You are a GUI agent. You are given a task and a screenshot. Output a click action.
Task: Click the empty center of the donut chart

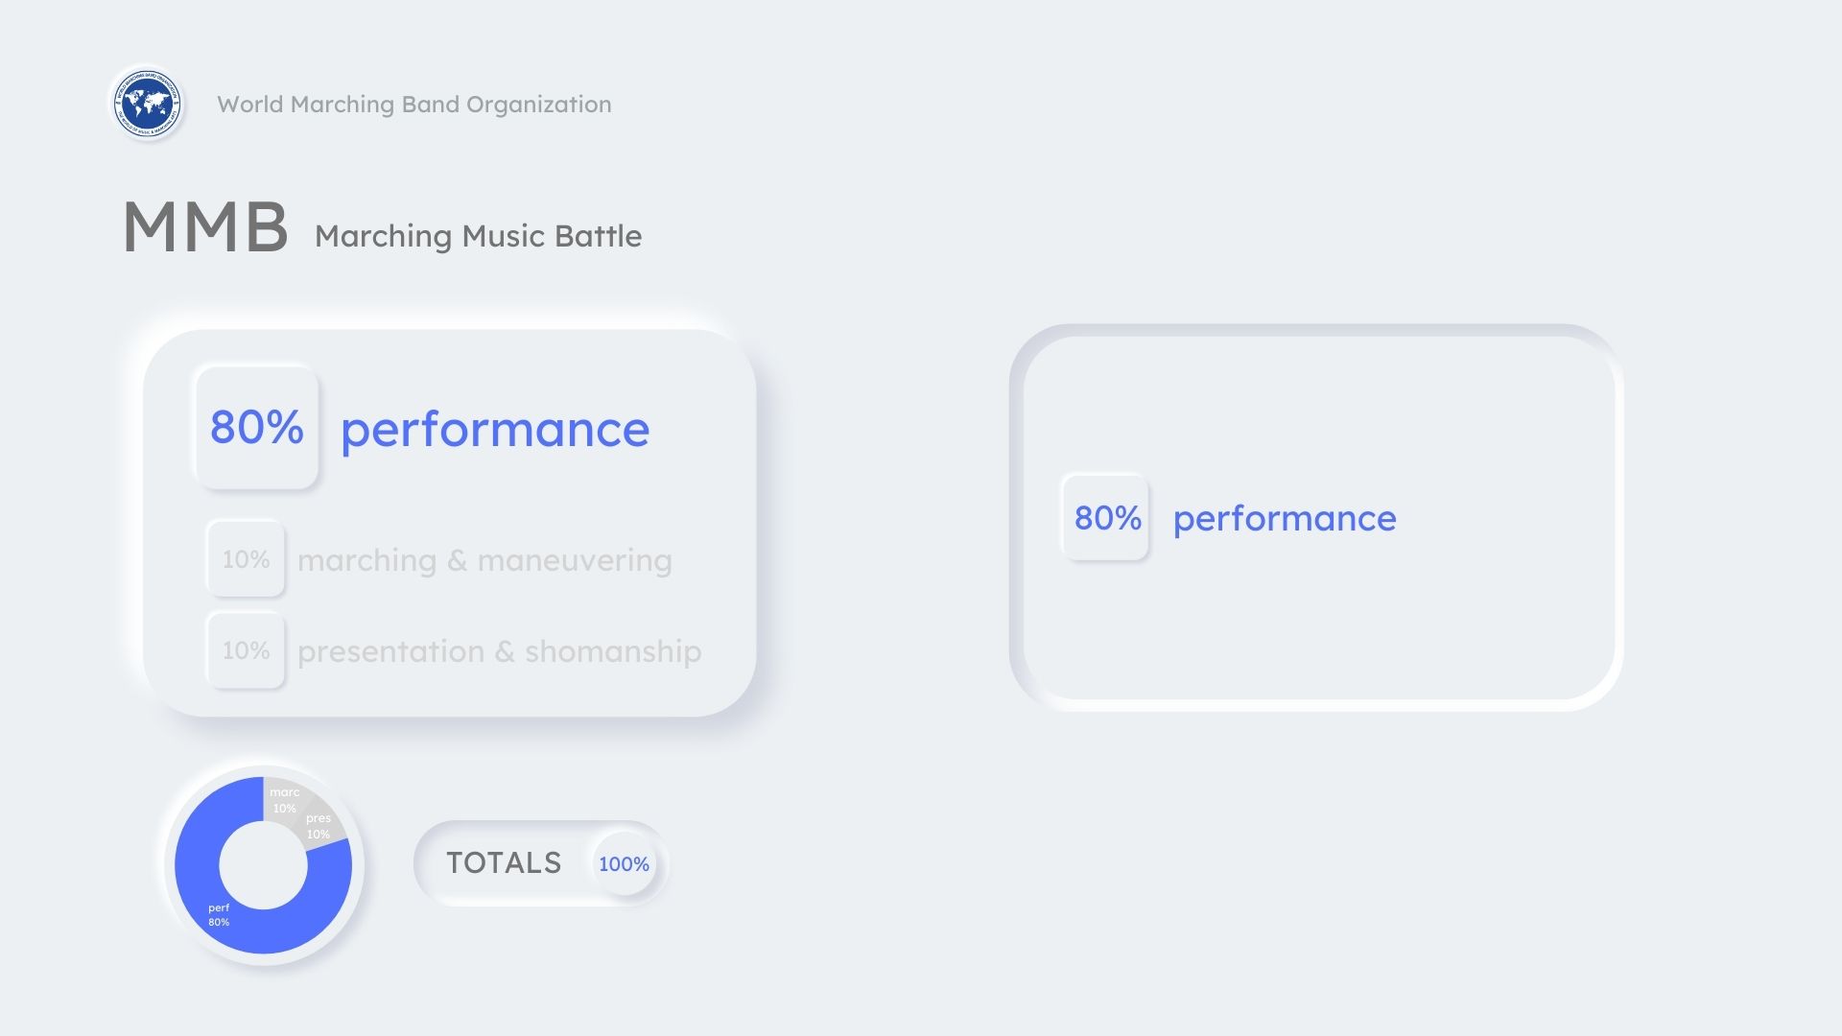(x=263, y=865)
